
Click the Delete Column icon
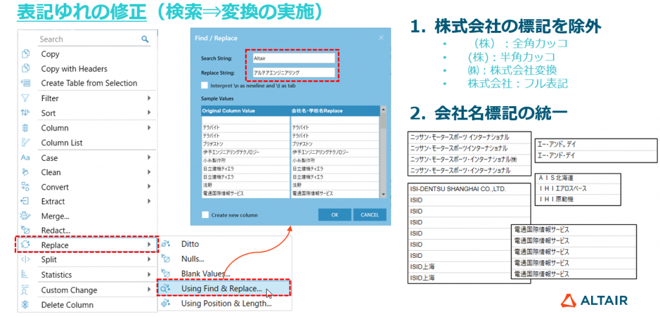tap(25, 305)
